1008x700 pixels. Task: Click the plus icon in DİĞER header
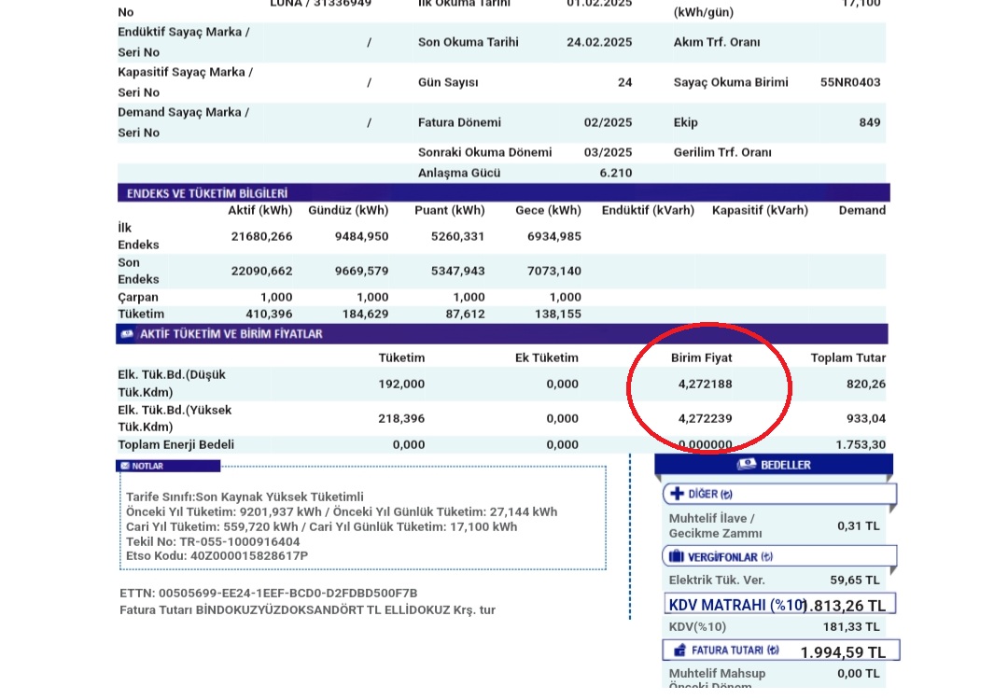[677, 494]
